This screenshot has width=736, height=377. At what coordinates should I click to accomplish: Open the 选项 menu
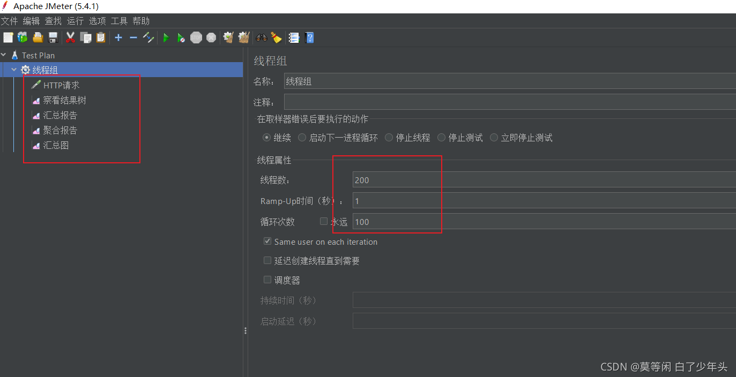(x=97, y=21)
